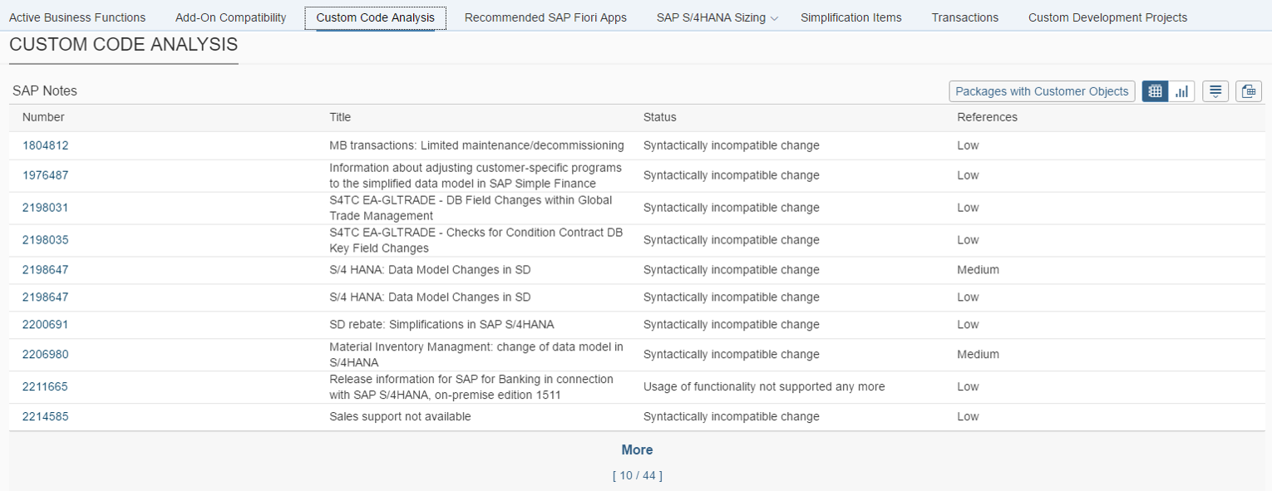Expand the SAP S/4HANA Sizing dropdown arrow
Viewport: 1272px width, 491px height.
[775, 18]
